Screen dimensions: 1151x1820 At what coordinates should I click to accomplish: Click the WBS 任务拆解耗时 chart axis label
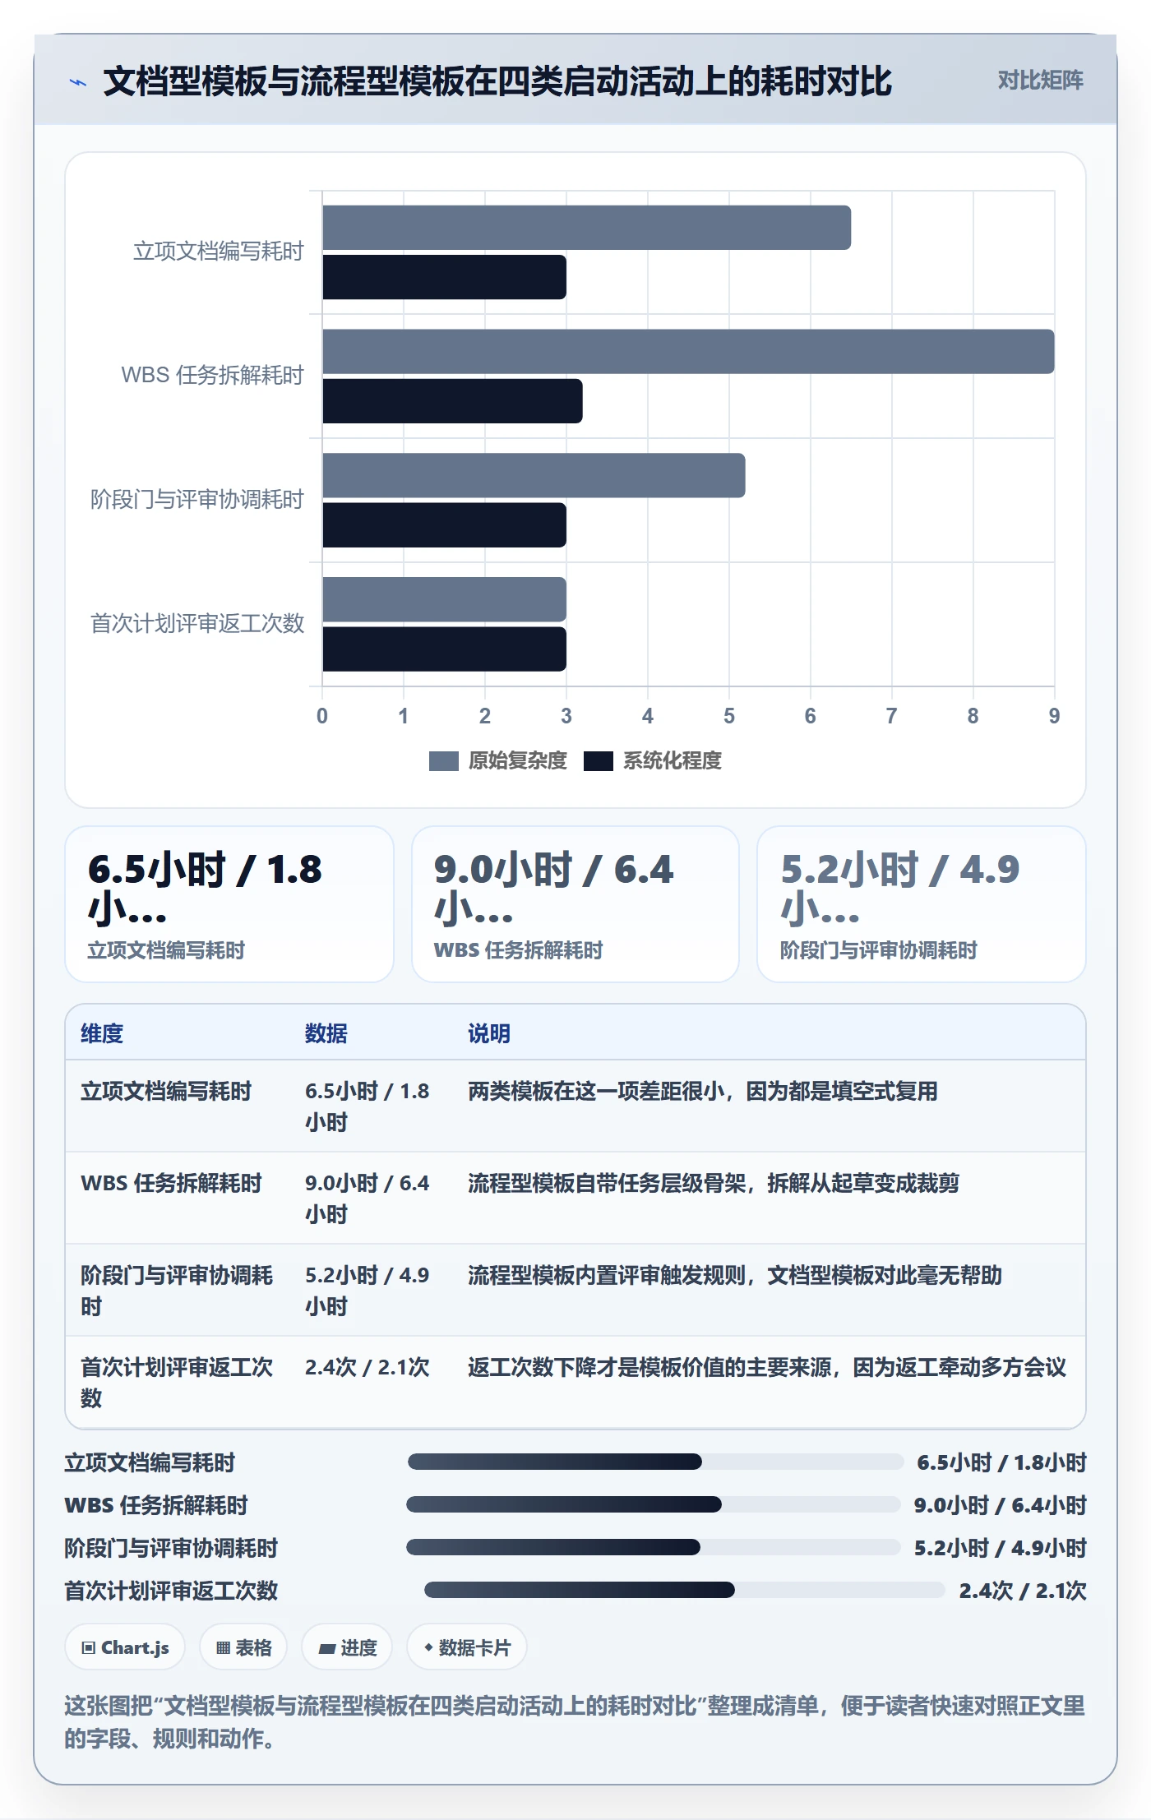[213, 376]
